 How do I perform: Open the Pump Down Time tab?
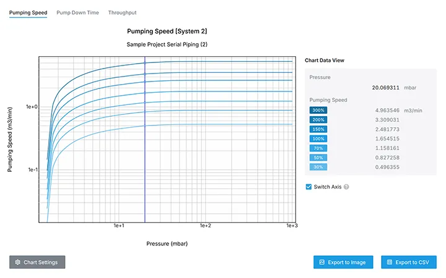click(x=77, y=13)
